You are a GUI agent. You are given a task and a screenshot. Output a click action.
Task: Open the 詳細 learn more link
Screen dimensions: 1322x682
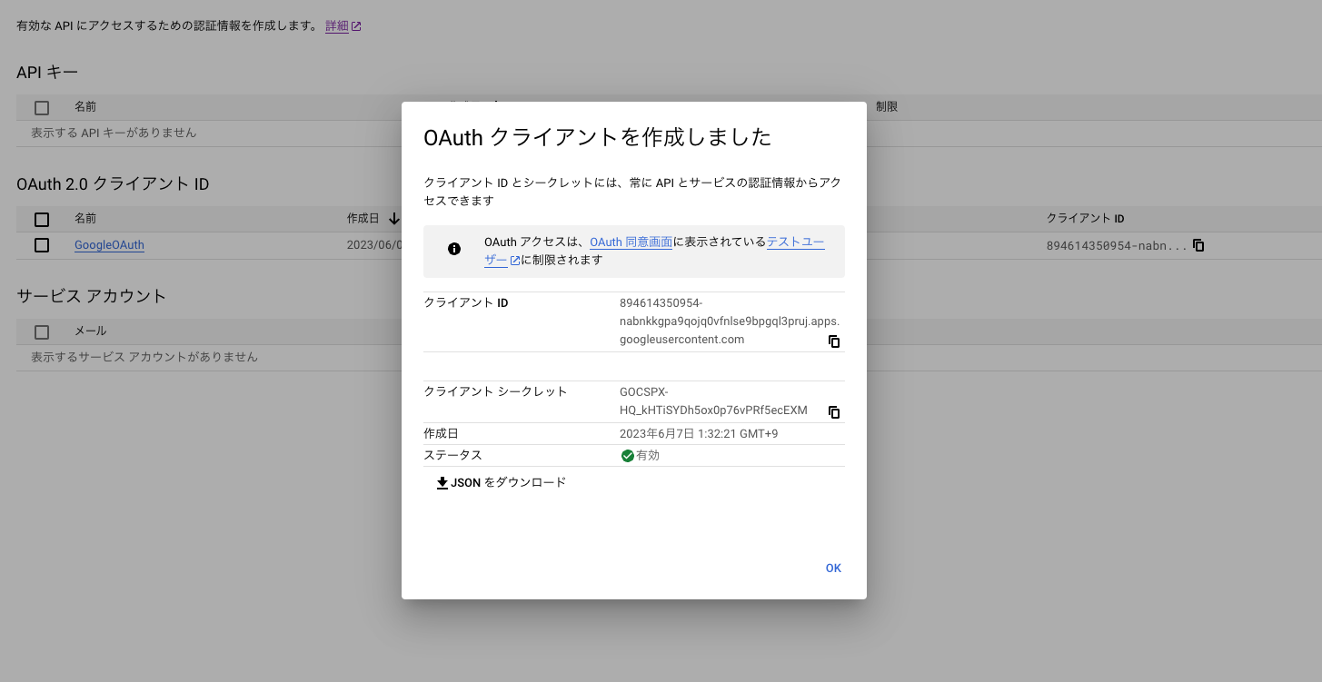[343, 26]
